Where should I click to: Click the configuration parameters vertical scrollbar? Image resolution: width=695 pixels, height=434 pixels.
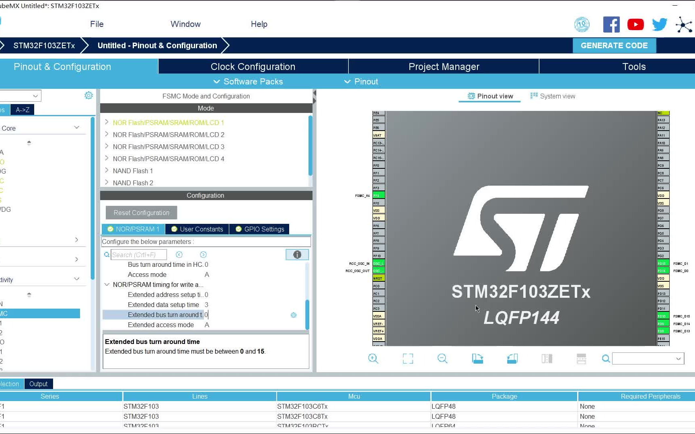(307, 315)
